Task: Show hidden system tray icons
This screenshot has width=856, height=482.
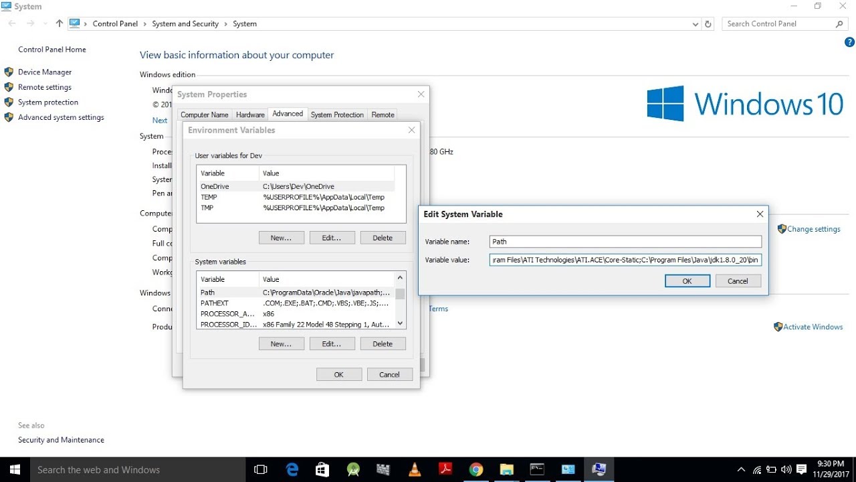Action: pyautogui.click(x=741, y=470)
